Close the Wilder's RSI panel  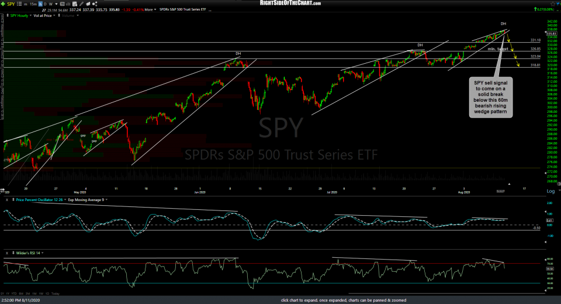[x=7, y=253]
